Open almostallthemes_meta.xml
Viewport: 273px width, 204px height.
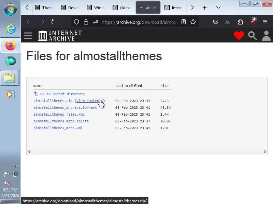point(58,128)
